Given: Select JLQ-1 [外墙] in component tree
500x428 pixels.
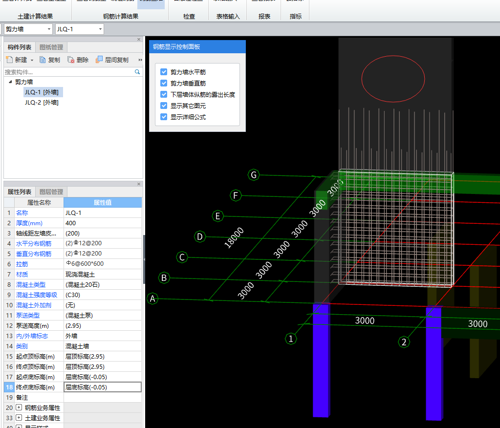Looking at the screenshot, I should [x=42, y=92].
